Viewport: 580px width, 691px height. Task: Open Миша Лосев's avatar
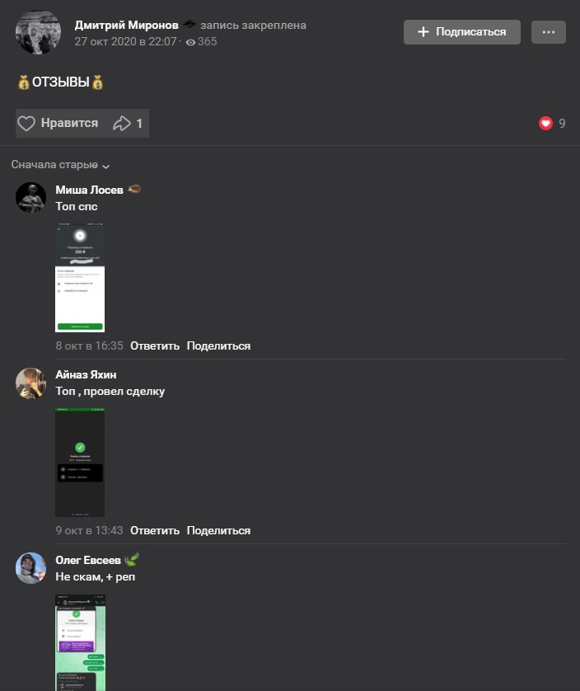point(30,197)
